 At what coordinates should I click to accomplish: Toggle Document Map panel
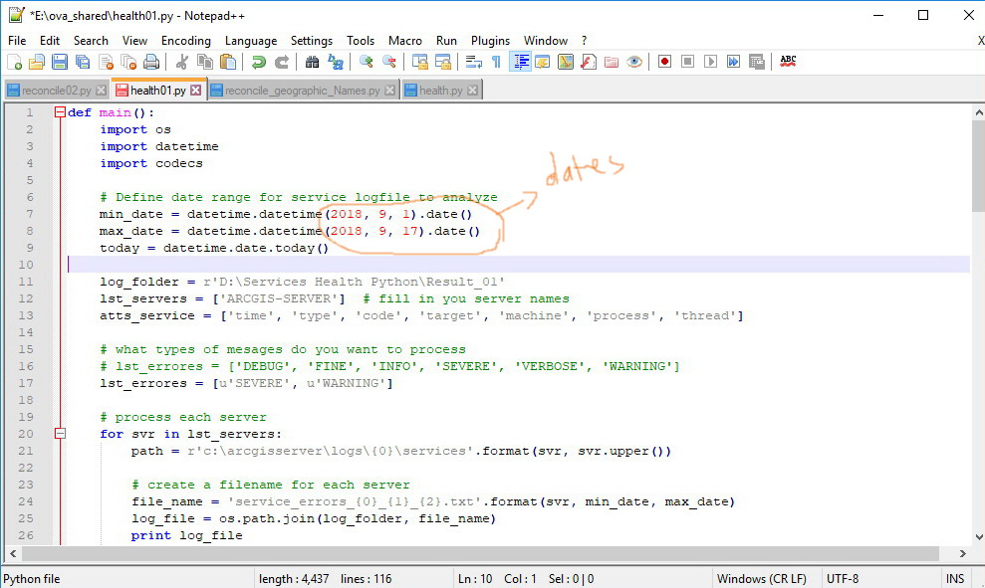coord(566,62)
